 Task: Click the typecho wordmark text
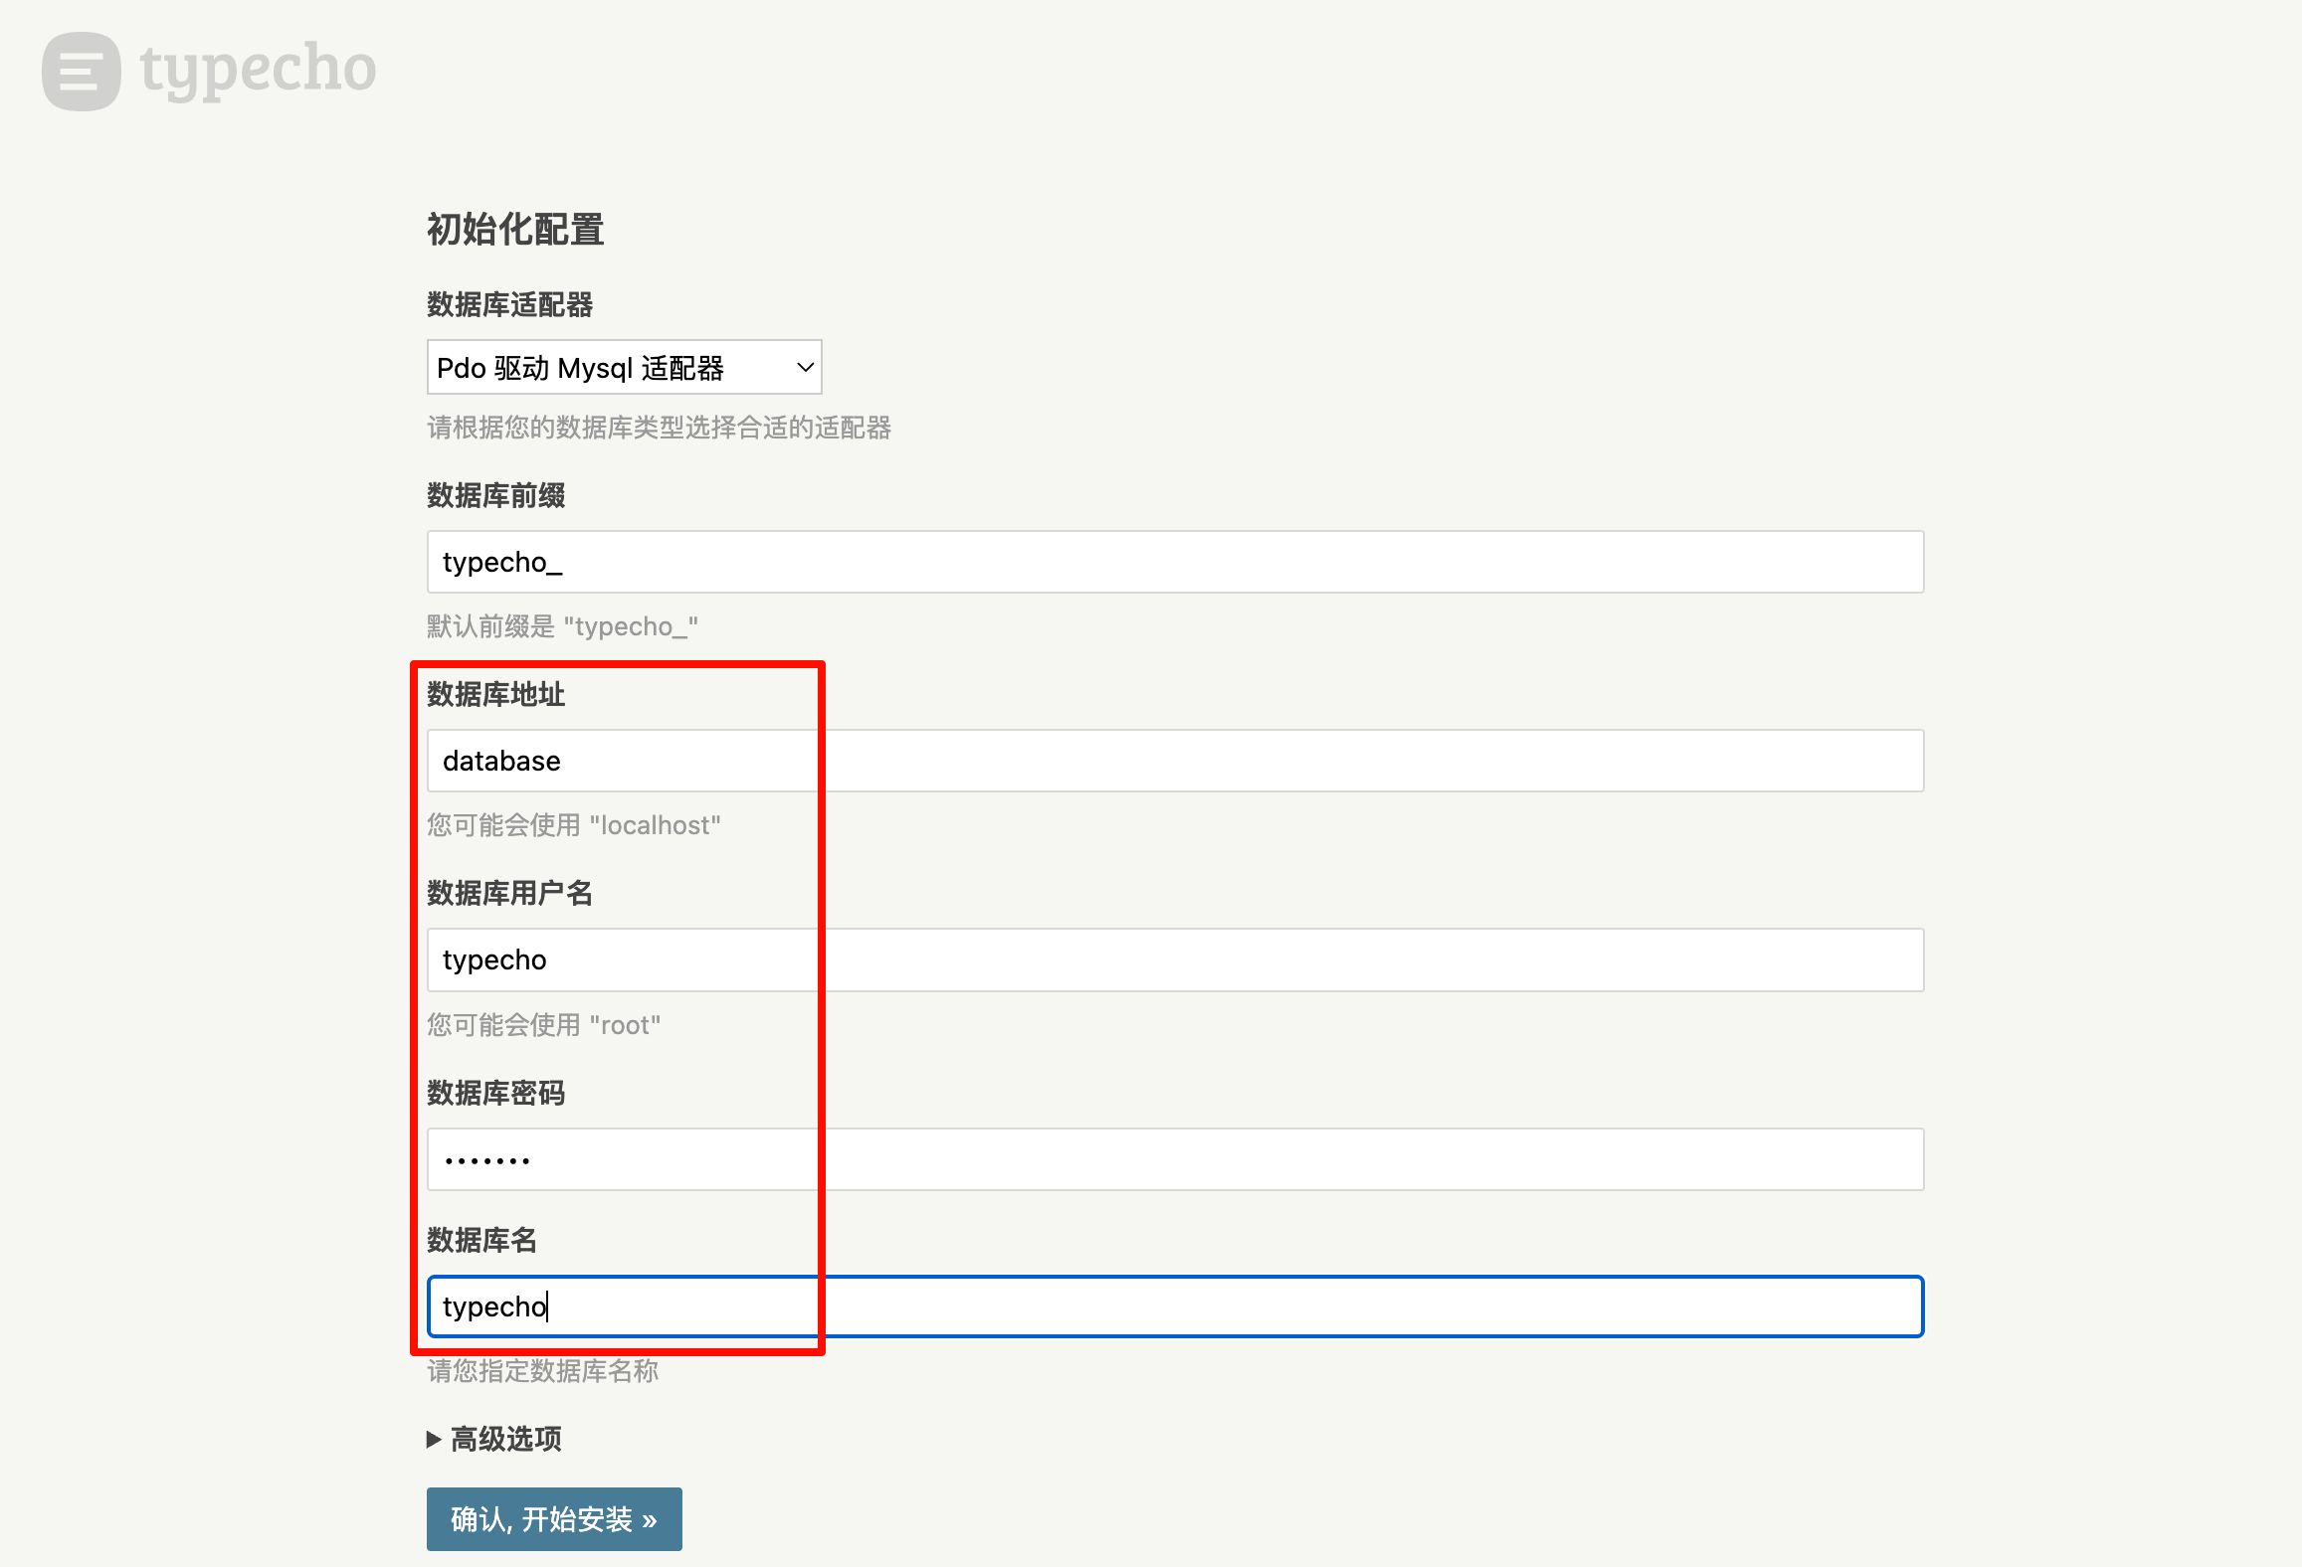click(258, 70)
